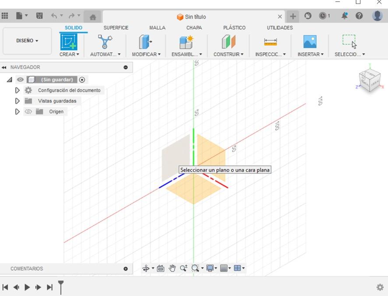This screenshot has height=296, width=388.
Task: Click the Assemble new component icon
Action: point(186,42)
